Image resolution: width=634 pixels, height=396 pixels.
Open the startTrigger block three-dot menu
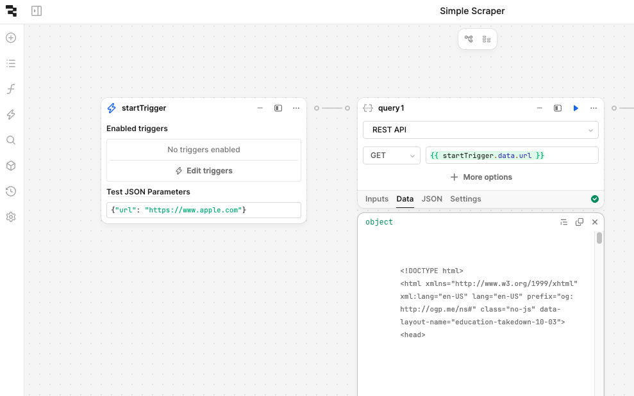pos(296,108)
